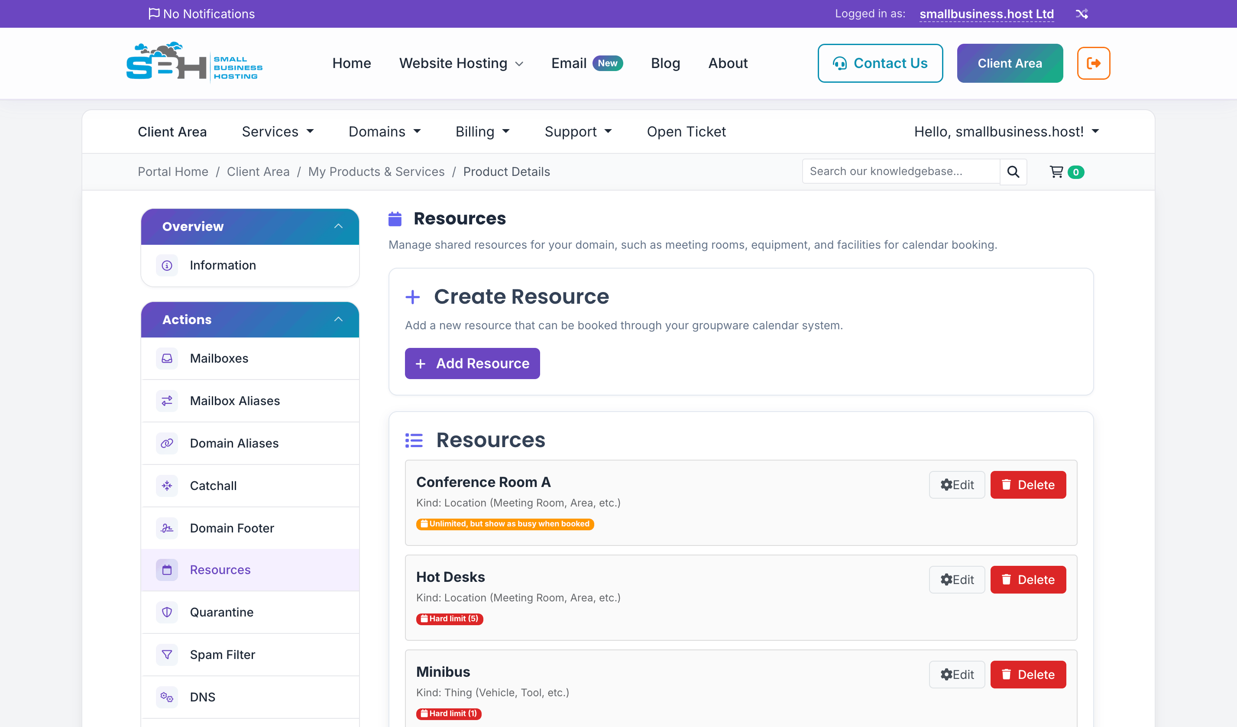Open the Support dropdown menu
The height and width of the screenshot is (727, 1237).
578,132
